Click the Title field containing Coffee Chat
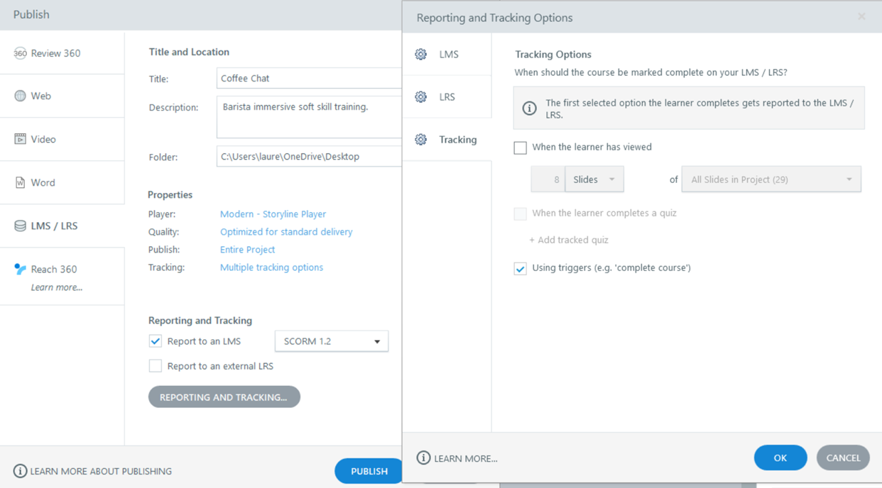This screenshot has height=488, width=882. 309,78
